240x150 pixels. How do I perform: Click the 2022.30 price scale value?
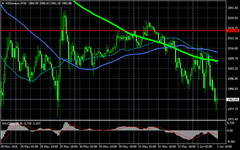233,38
